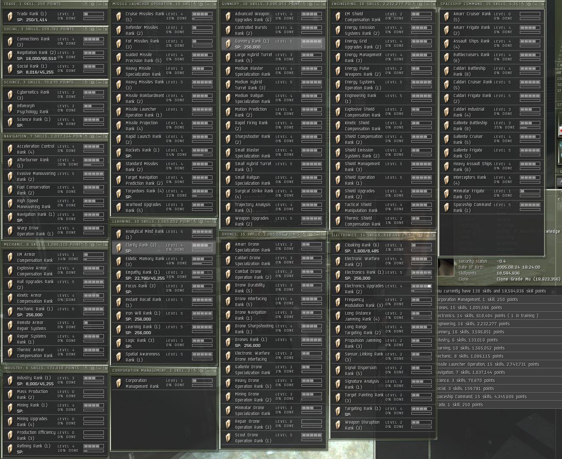Click the Trade Rank (1) skill book icon
Image resolution: width=562 pixels, height=459 pixels.
tap(10, 17)
